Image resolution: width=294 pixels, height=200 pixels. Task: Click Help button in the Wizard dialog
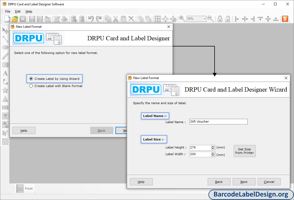tap(141, 182)
